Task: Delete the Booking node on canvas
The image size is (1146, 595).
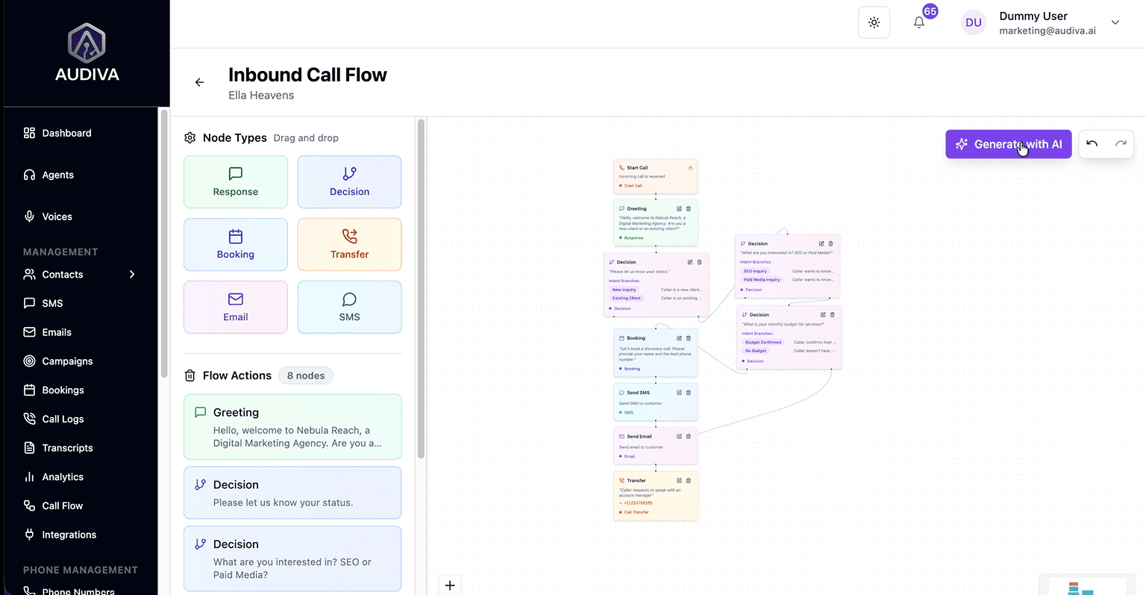Action: pos(689,338)
